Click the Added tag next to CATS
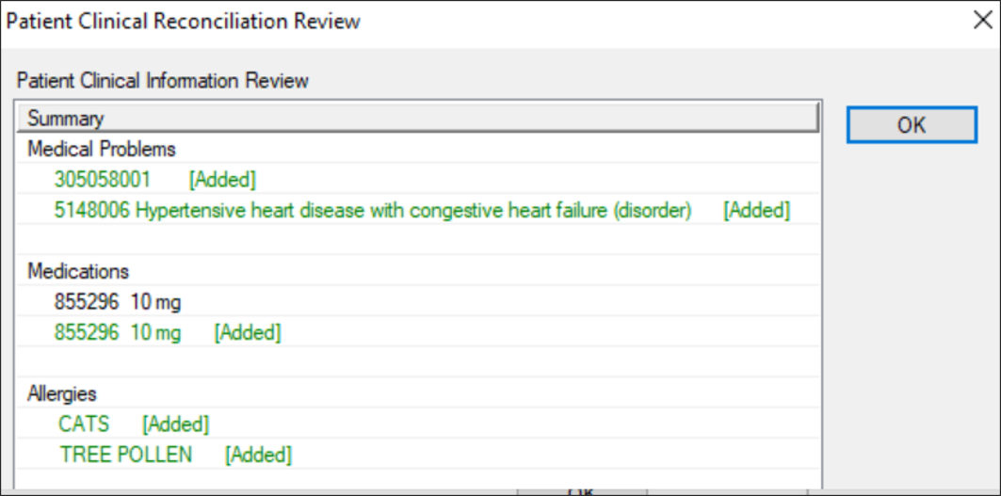Image resolution: width=1001 pixels, height=496 pixels. tap(175, 424)
